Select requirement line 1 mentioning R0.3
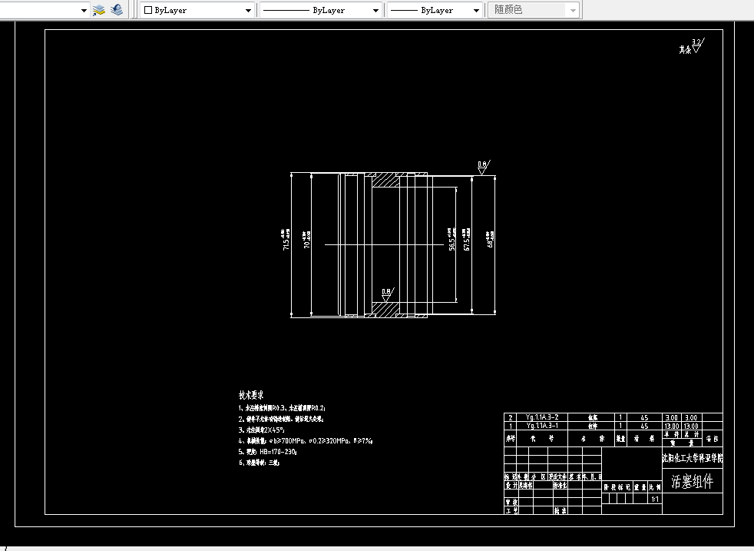 click(282, 408)
